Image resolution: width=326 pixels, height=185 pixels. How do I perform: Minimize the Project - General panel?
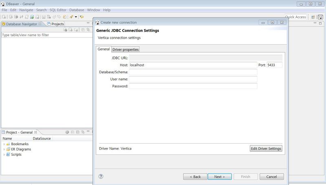pos(88,131)
